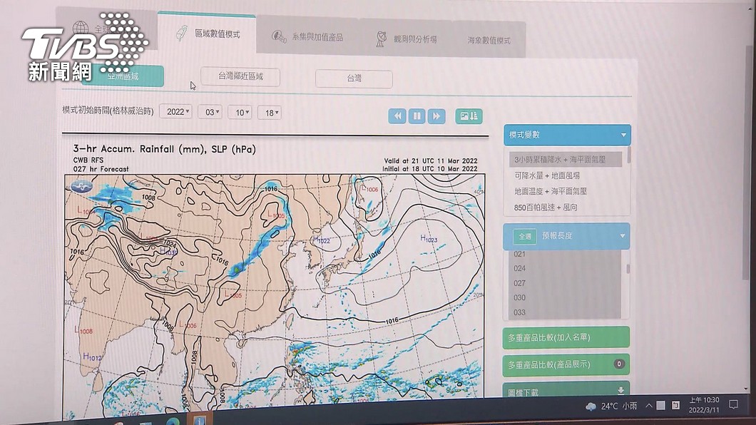Click the rewind playback button
756x425 pixels.
397,116
